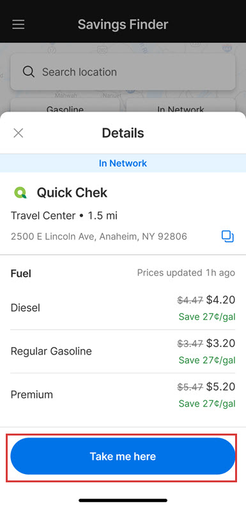The width and height of the screenshot is (246, 508).
Task: Select the Regular Gasoline row
Action: point(123,351)
